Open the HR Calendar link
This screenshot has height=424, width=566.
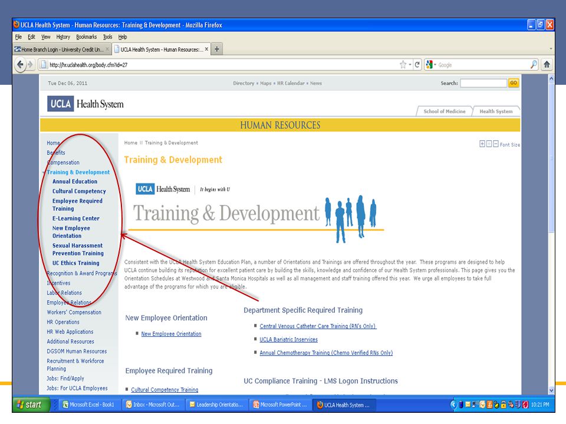[x=291, y=83]
